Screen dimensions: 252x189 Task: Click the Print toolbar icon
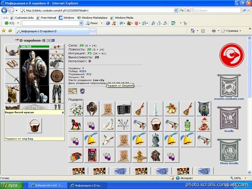(x=214, y=31)
